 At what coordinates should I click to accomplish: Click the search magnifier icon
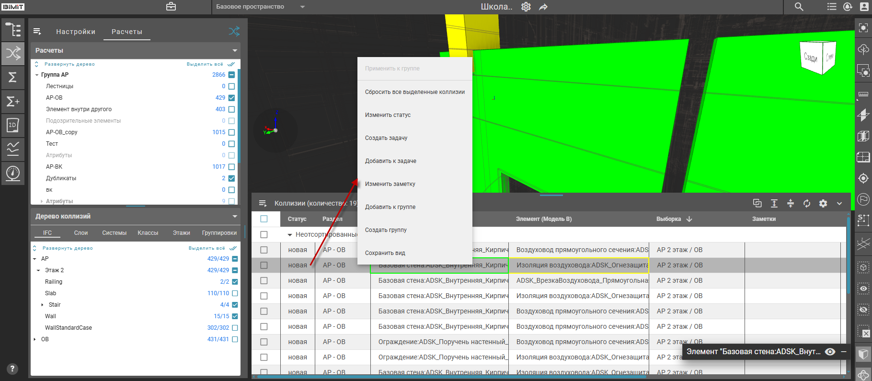pyautogui.click(x=799, y=7)
